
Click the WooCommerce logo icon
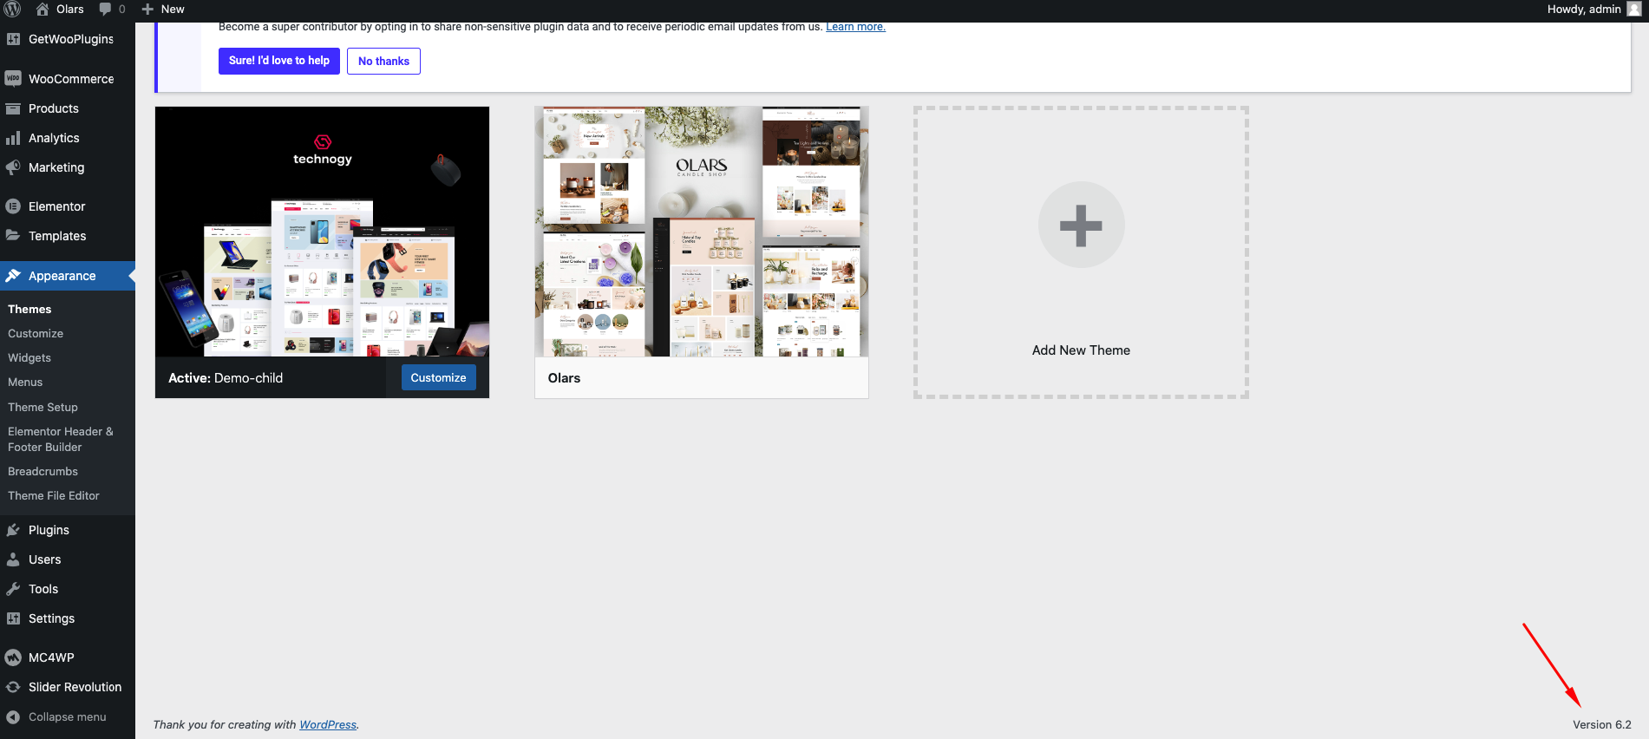click(13, 78)
